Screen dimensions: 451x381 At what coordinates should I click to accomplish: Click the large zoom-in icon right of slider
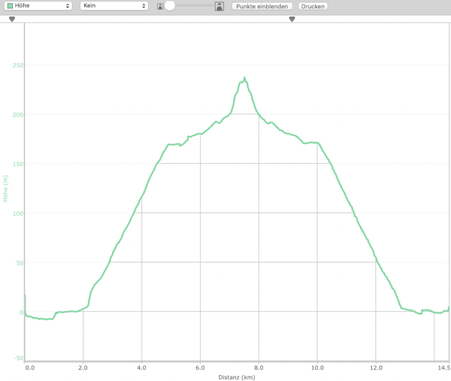coord(219,6)
